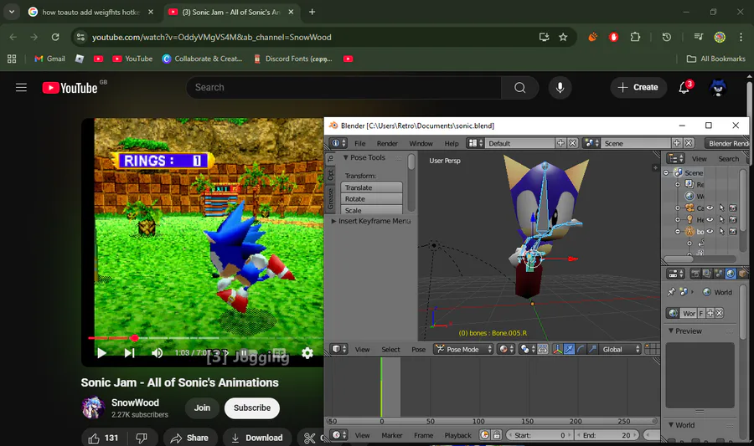754x446 pixels.
Task: Click the Join button for SnowWood
Action: coord(202,408)
